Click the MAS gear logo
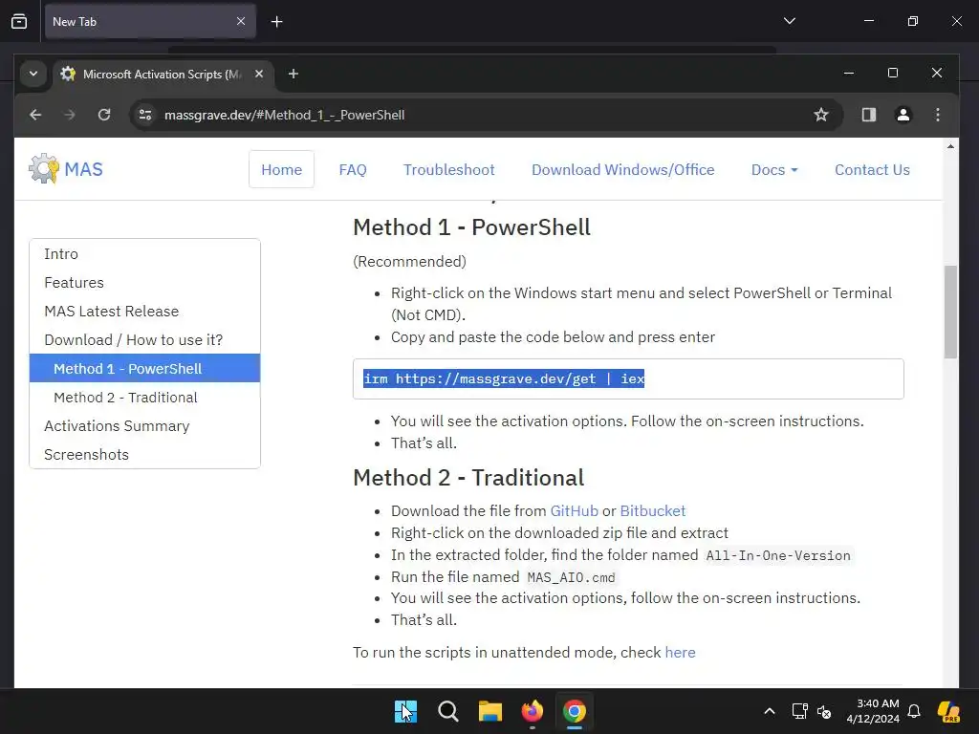The height and width of the screenshot is (734, 979). [x=44, y=168]
